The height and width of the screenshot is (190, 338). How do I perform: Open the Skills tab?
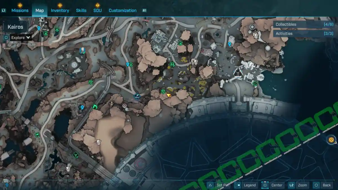pyautogui.click(x=81, y=10)
